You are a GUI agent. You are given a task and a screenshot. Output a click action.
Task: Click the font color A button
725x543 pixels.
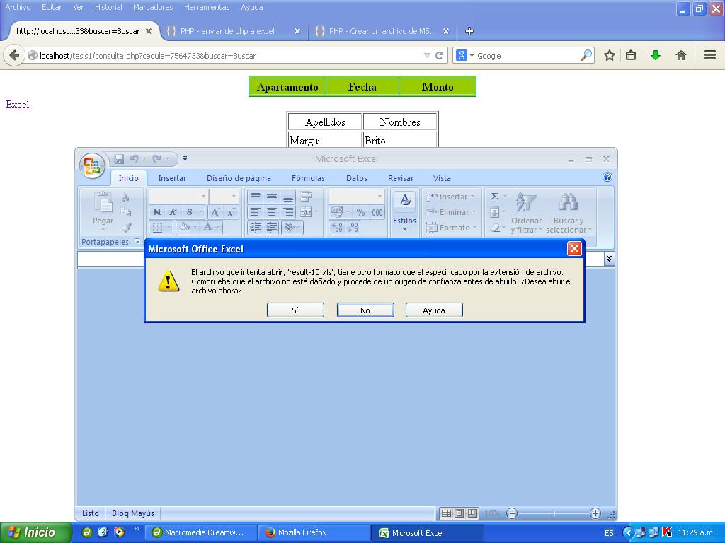[x=207, y=227]
